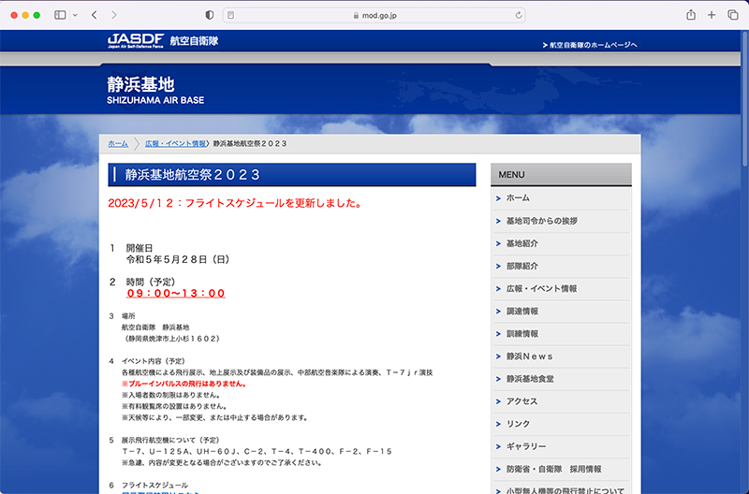Click 静浜基地航空祭２０２３ breadcrumb text
The width and height of the screenshot is (749, 494).
point(250,144)
